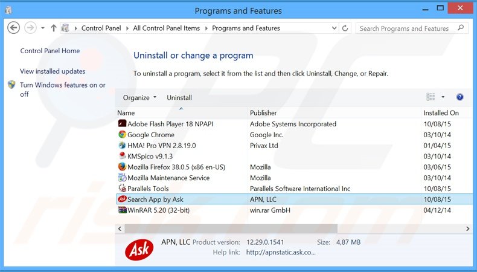Select Mozilla Maintenance Service entry
The image size is (477, 272).
pos(168,178)
